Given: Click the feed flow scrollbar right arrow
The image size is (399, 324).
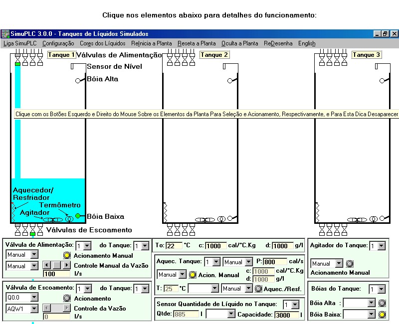Looking at the screenshot, I should click(x=67, y=265).
